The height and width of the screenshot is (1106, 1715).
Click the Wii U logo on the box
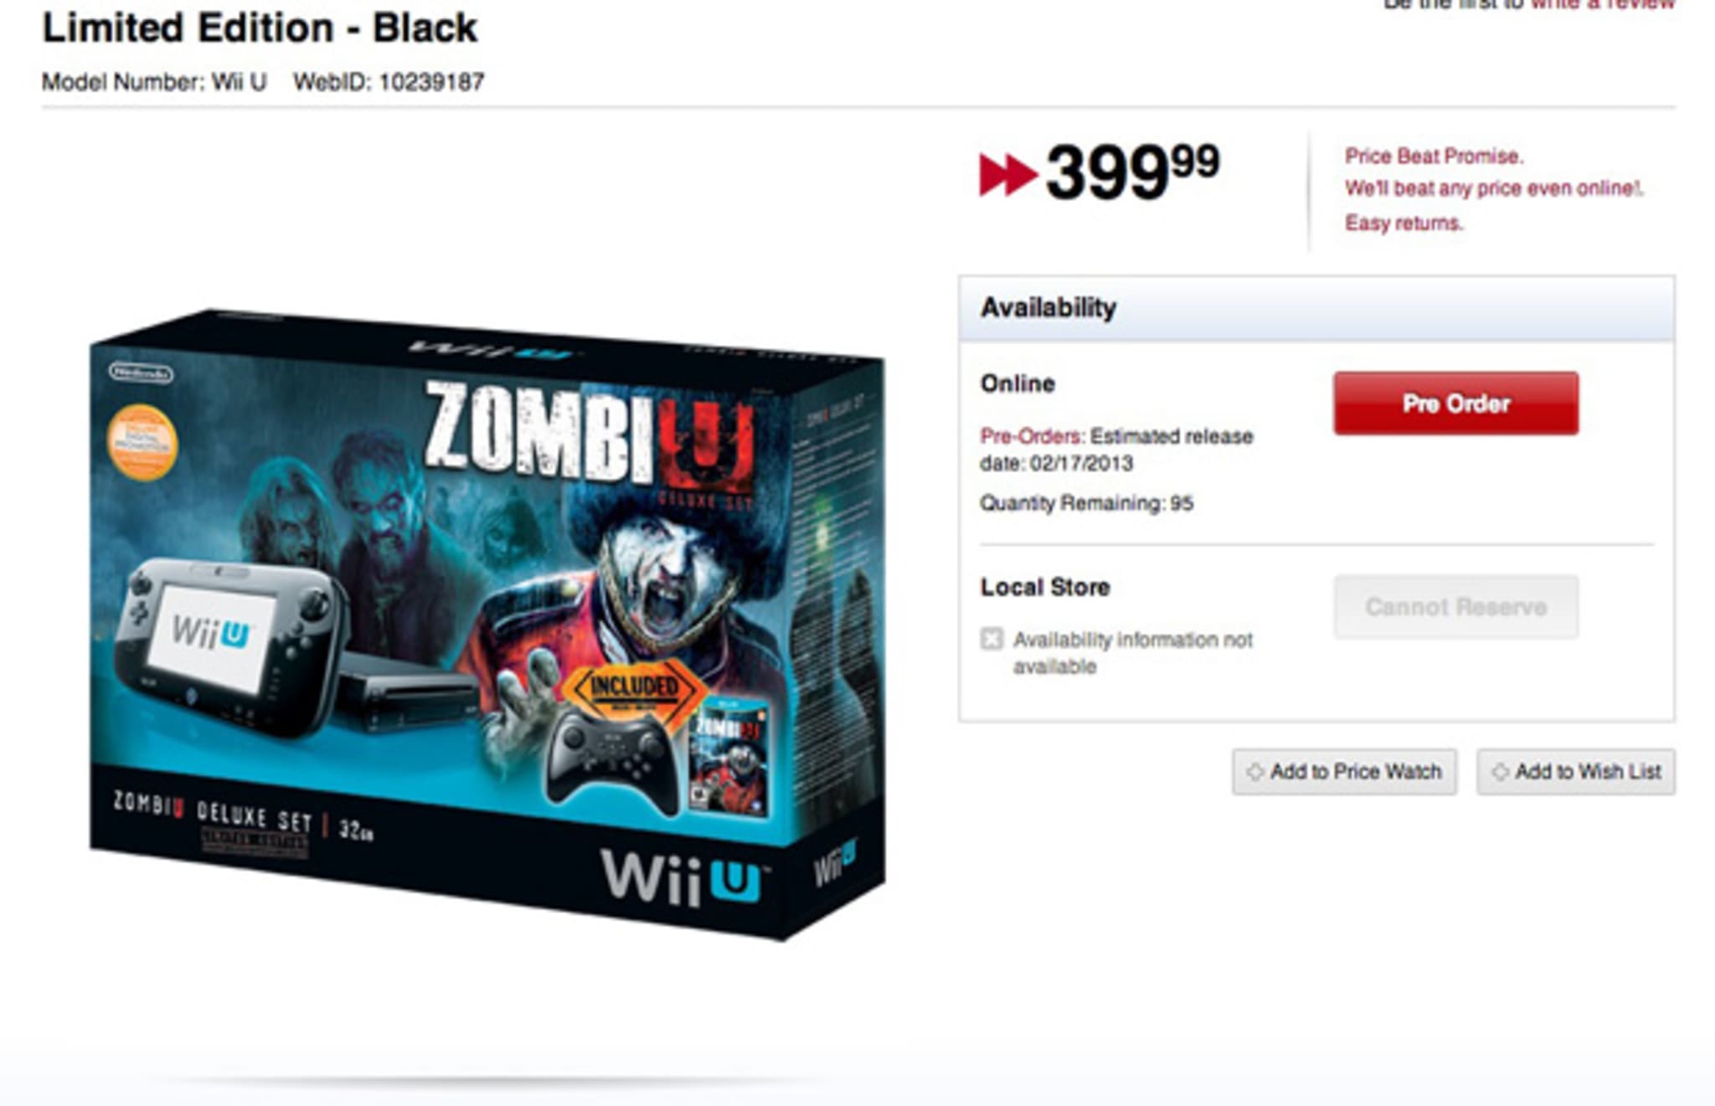[x=682, y=877]
